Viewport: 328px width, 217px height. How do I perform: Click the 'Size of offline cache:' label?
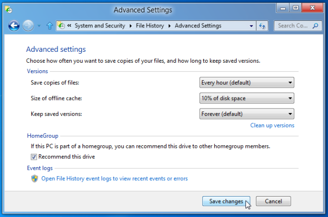[56, 98]
